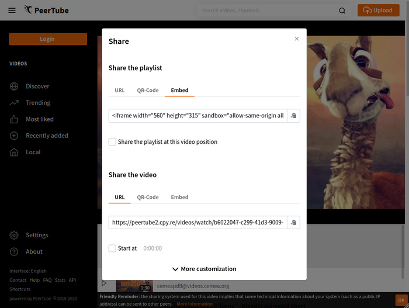Click cemeapdll@videos.cemea.org text
409x308 pixels.
[193, 286]
